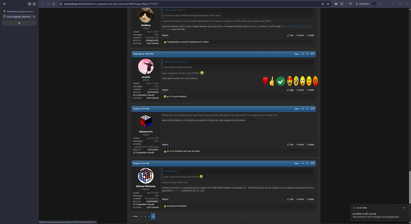Open Lunar Client notification options menu

398,208
